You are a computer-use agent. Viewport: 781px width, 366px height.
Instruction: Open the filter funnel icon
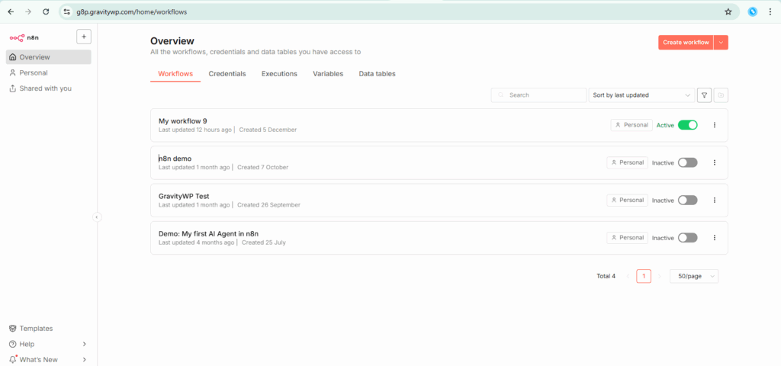pos(704,95)
